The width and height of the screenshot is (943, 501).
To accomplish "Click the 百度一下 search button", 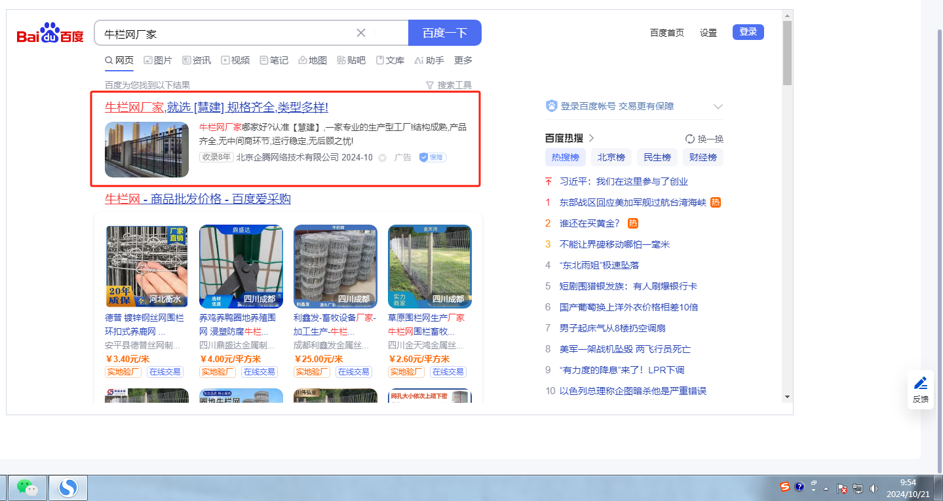I will pyautogui.click(x=445, y=33).
